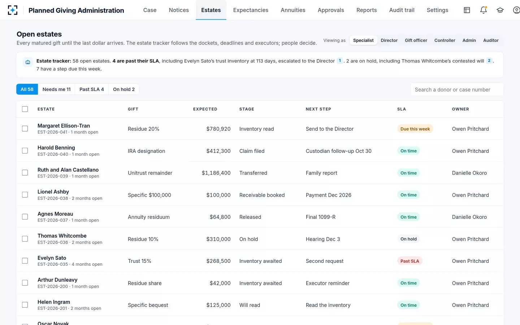Image resolution: width=520 pixels, height=325 pixels.
Task: Toggle the select-all estates checkbox
Action: coord(25,109)
